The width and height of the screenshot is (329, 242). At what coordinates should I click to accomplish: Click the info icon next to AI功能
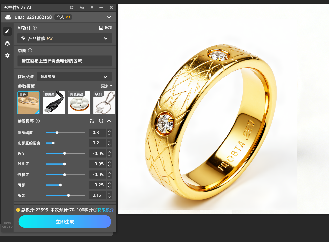click(x=35, y=28)
